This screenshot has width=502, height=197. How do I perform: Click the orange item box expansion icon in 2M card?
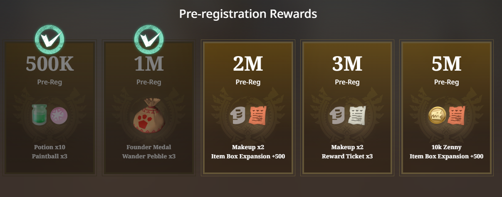257,115
